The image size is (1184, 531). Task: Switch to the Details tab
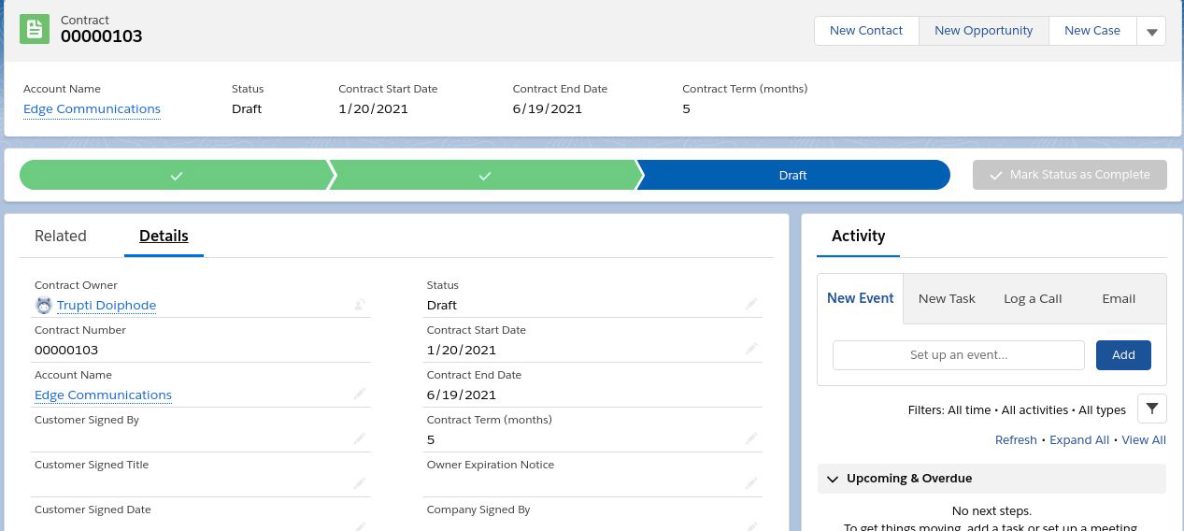coord(164,236)
